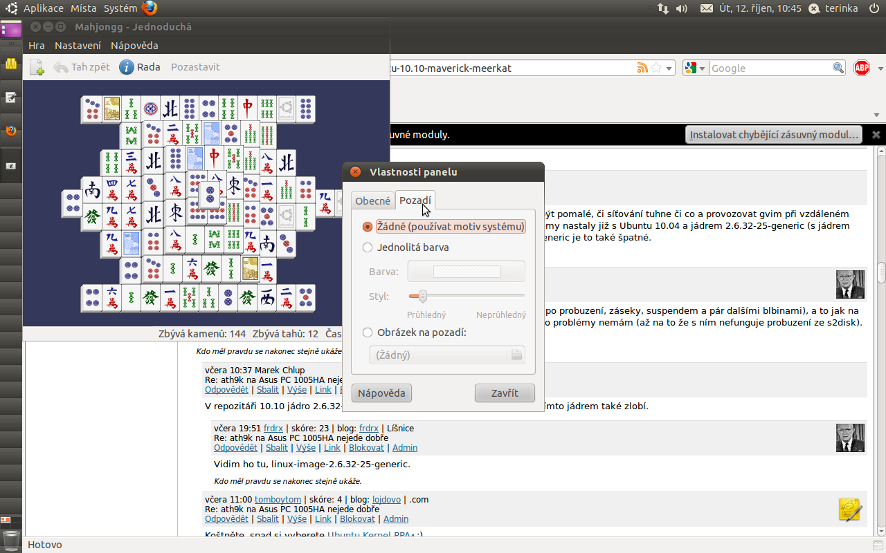Open Nastavení menu in Mahjongg
This screenshot has width=886, height=553.
coord(78,46)
